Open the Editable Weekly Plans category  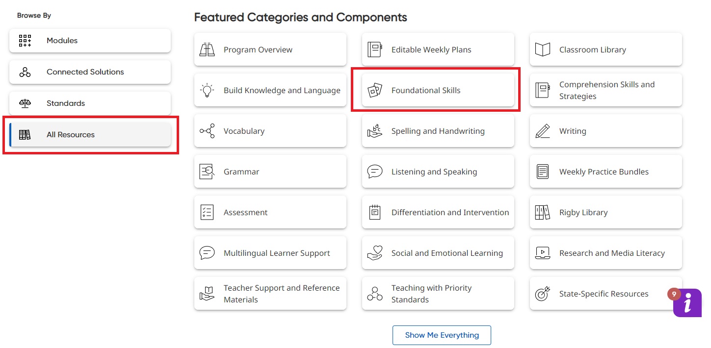point(437,49)
